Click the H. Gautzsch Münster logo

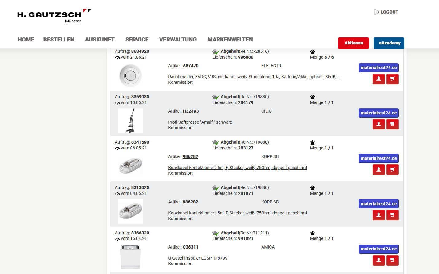(x=54, y=16)
